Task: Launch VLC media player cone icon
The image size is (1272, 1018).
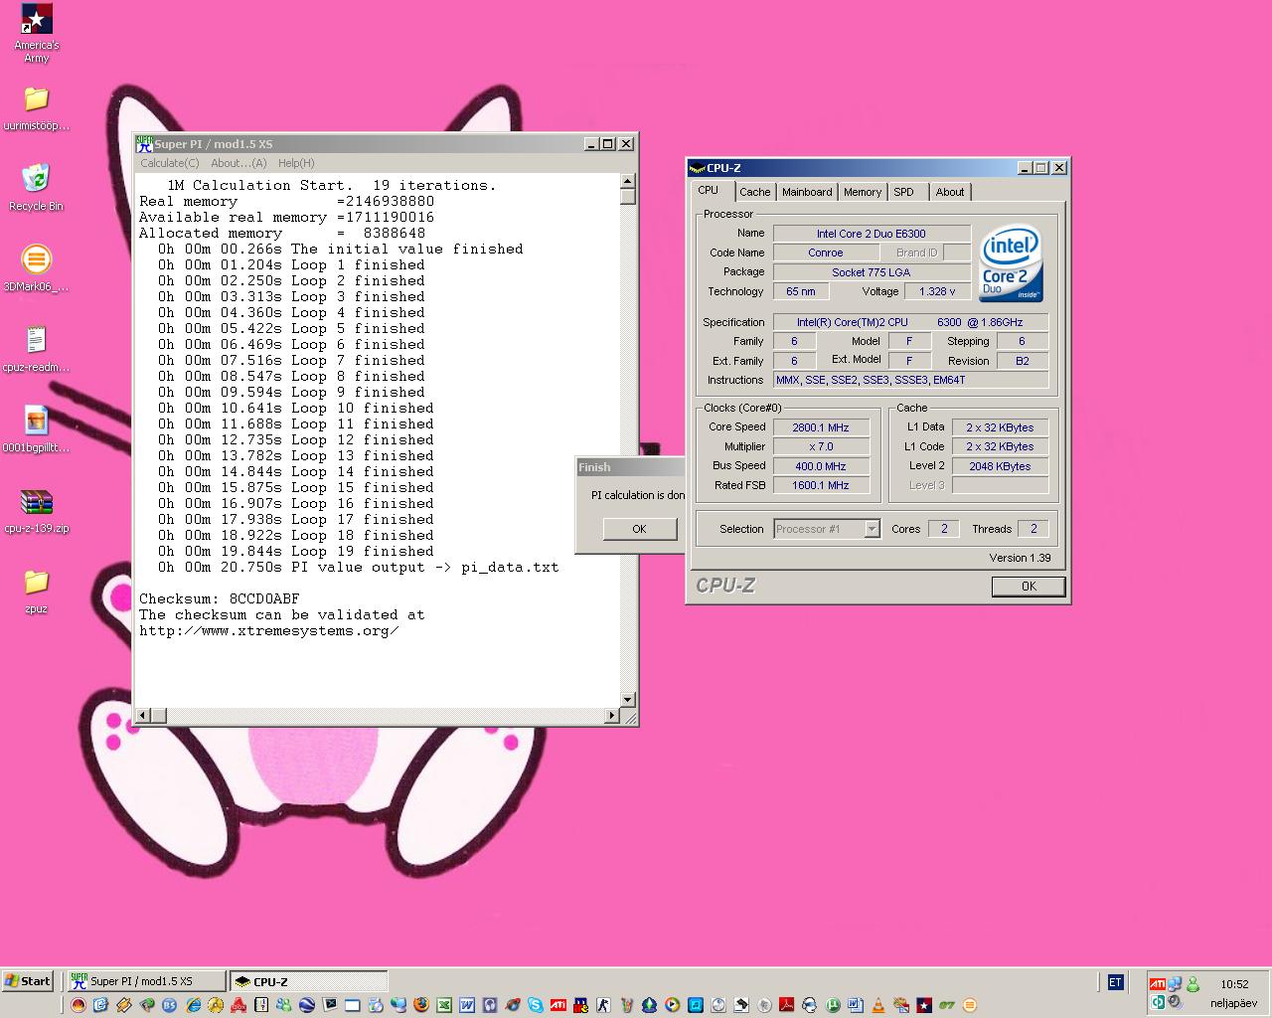Action: [877, 1005]
